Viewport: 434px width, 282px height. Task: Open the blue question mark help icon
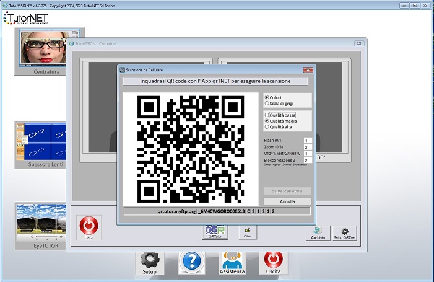tap(191, 262)
